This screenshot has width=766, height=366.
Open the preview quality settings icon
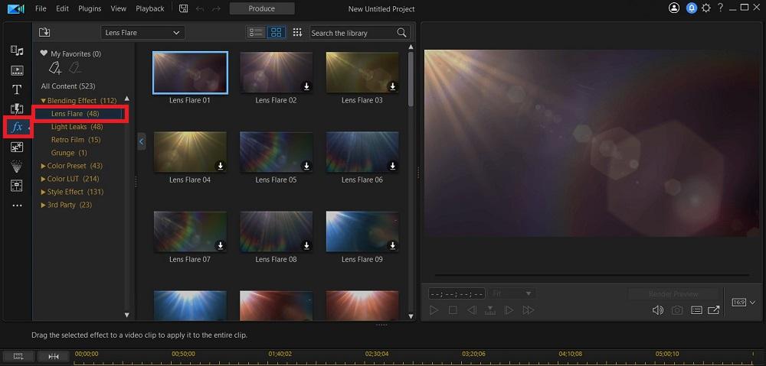point(696,310)
